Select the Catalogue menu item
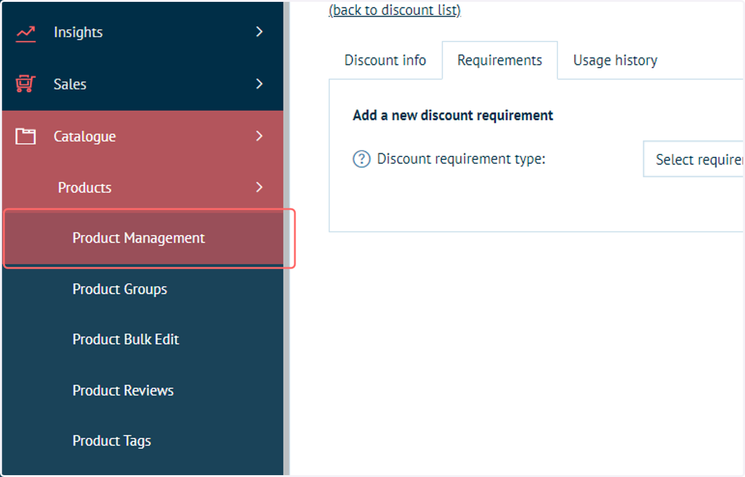 142,136
